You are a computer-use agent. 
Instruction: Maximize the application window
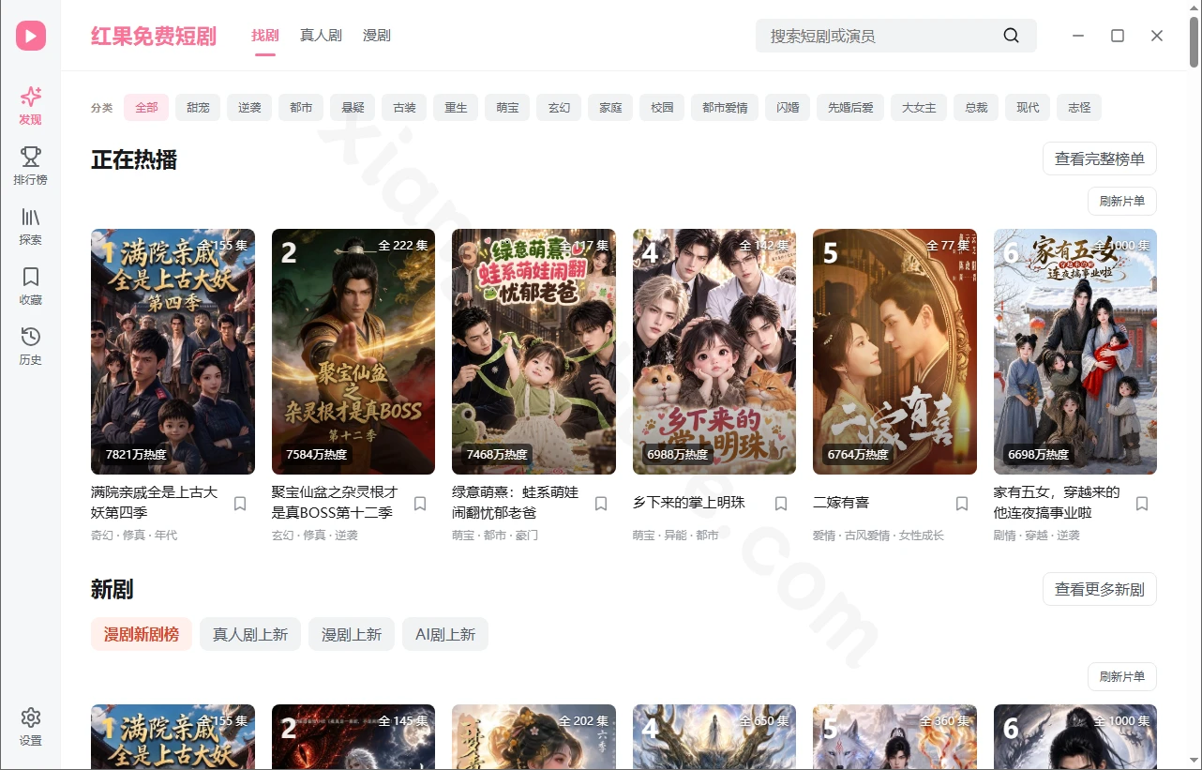tap(1118, 36)
